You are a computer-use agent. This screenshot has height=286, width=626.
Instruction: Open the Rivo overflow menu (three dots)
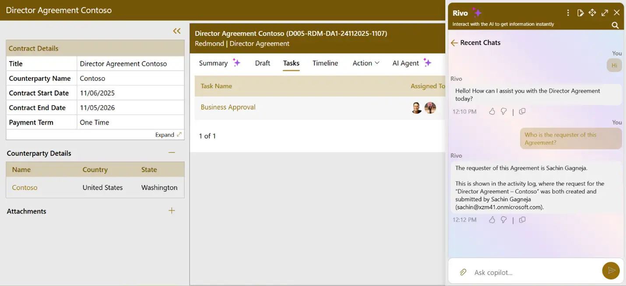tap(568, 12)
